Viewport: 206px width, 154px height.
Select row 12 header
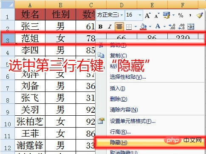click(x=7, y=145)
